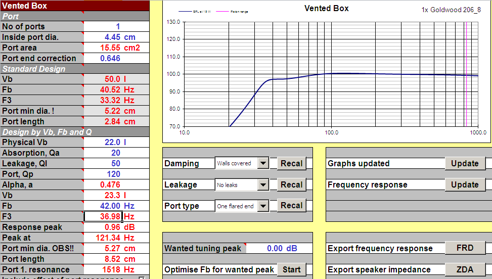Click the Vented Box chart title

326,9
